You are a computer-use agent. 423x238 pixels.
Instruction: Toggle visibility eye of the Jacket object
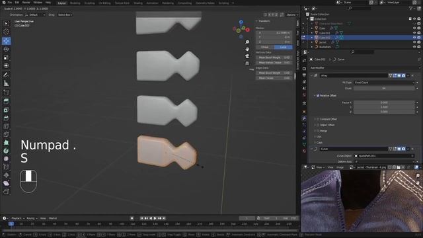414,42
